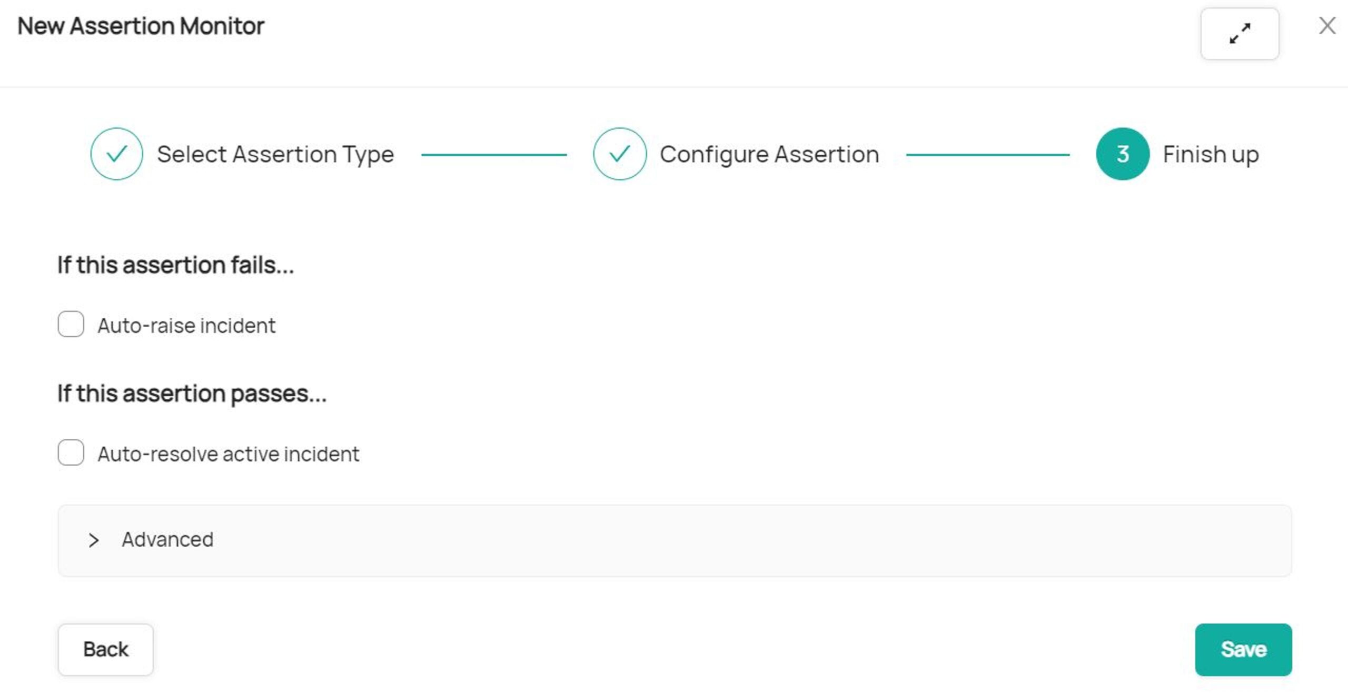The width and height of the screenshot is (1348, 696).
Task: Click the expand-to-fullscreen arrows icon
Action: (1240, 34)
